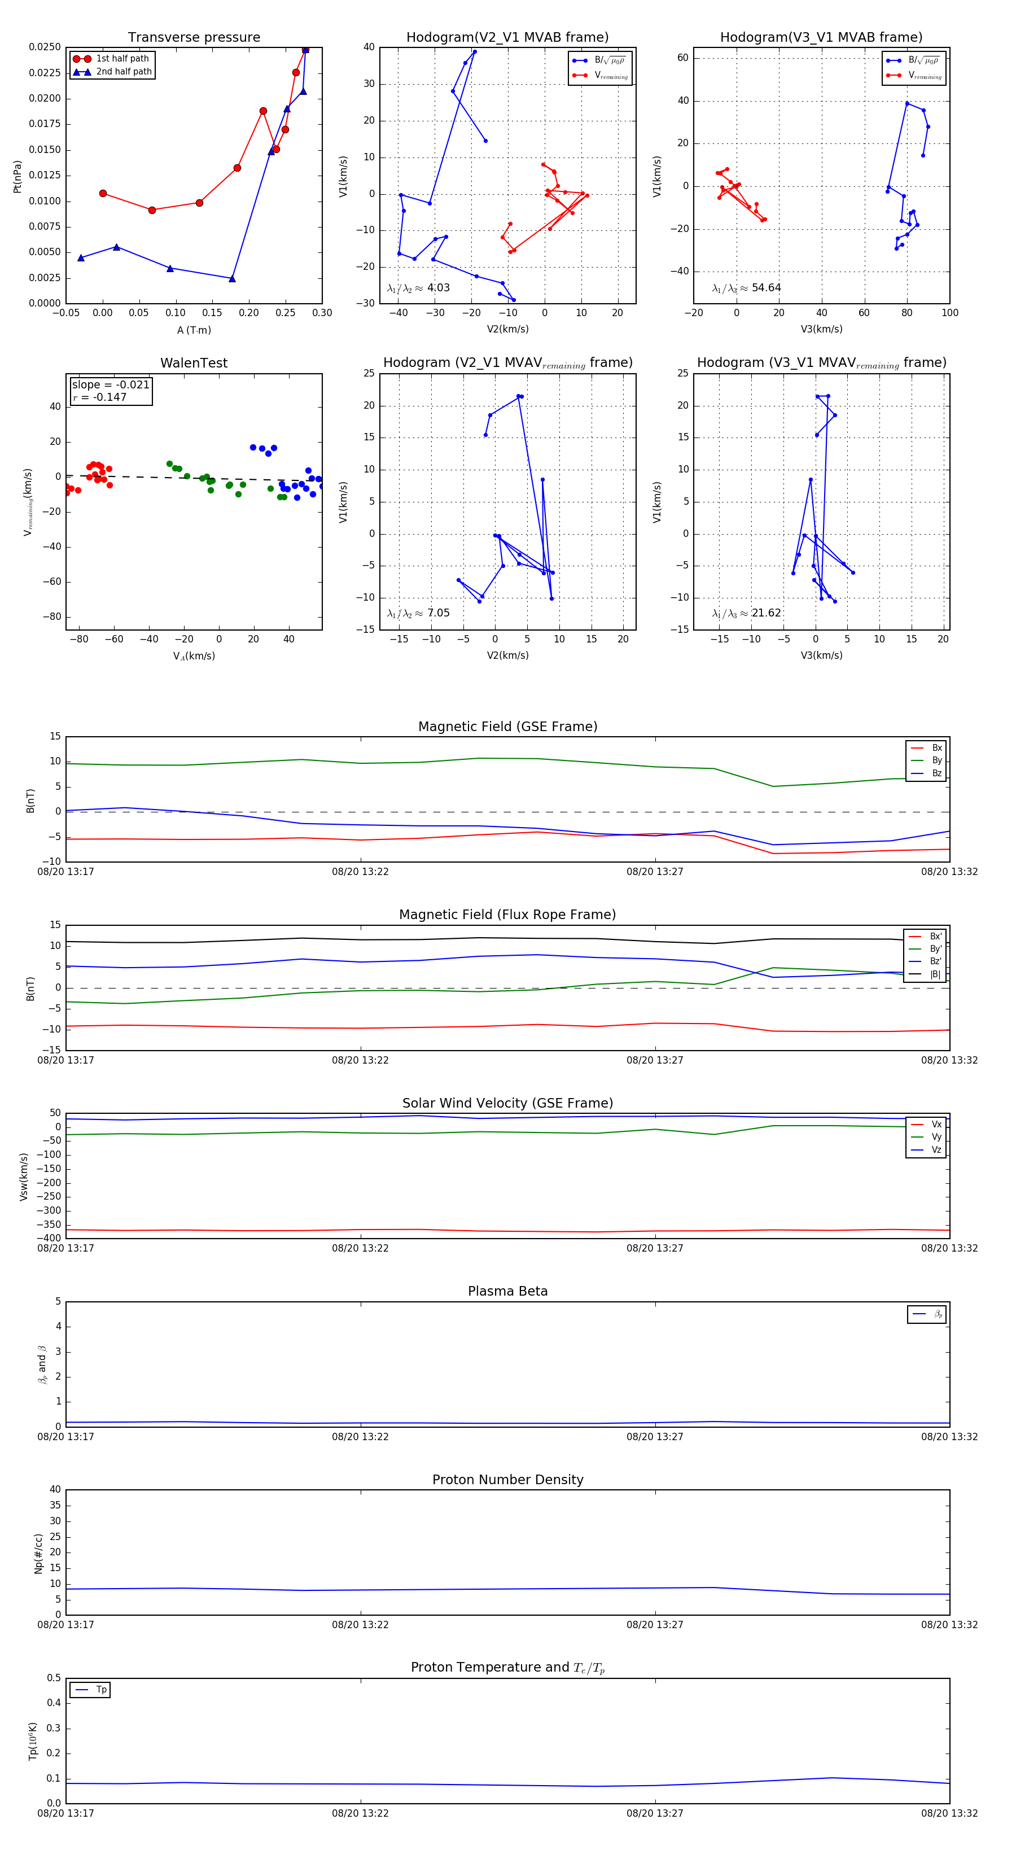
Task: Click 'Solar Wind Velocity (GSE Frame)' title
Action: point(507,1103)
